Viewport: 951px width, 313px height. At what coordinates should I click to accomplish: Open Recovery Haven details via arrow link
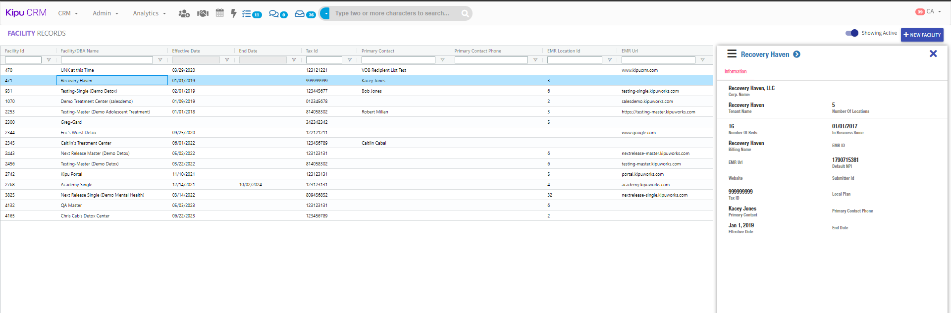796,54
